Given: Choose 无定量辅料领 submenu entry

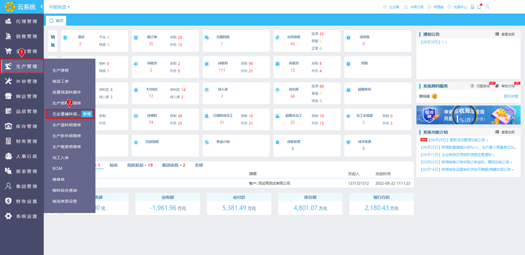Looking at the screenshot, I should pyautogui.click(x=66, y=114).
